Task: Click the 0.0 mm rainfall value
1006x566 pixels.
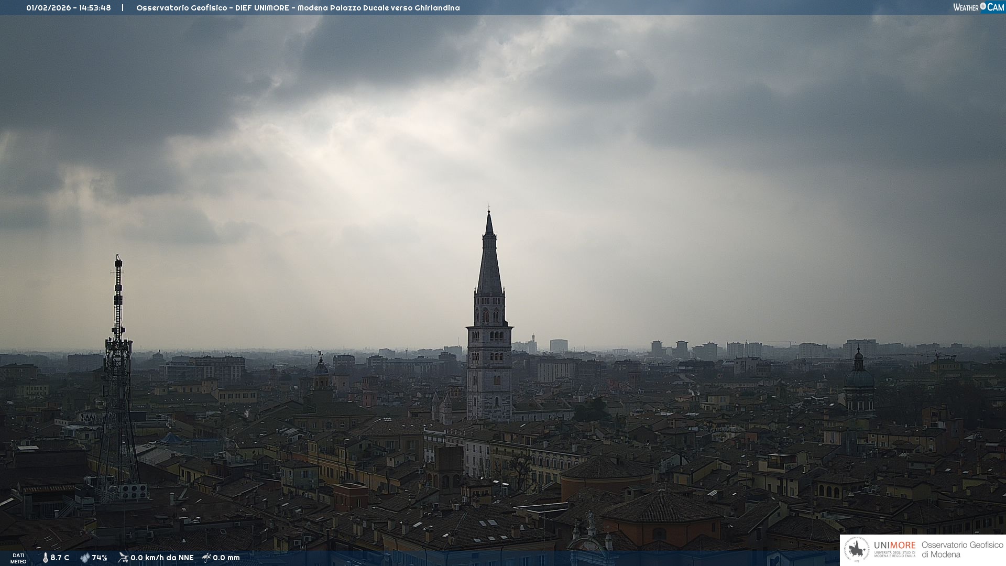Action: pos(226,558)
